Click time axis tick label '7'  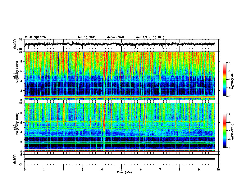click(x=160, y=170)
